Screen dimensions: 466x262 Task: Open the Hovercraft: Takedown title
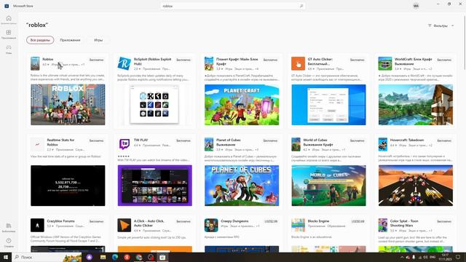407,140
